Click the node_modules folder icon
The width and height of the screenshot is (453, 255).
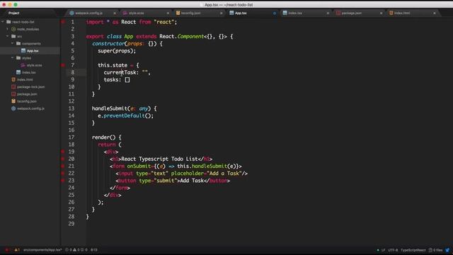pos(13,29)
